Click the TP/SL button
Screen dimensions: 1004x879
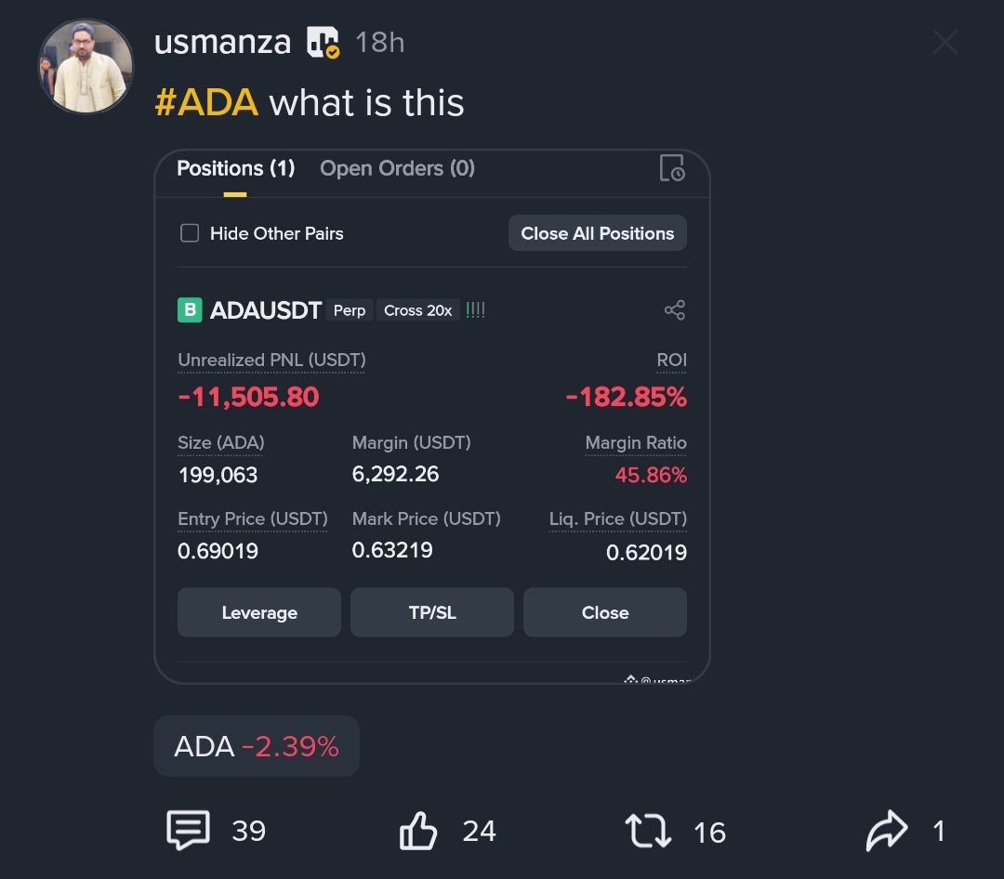(x=432, y=612)
